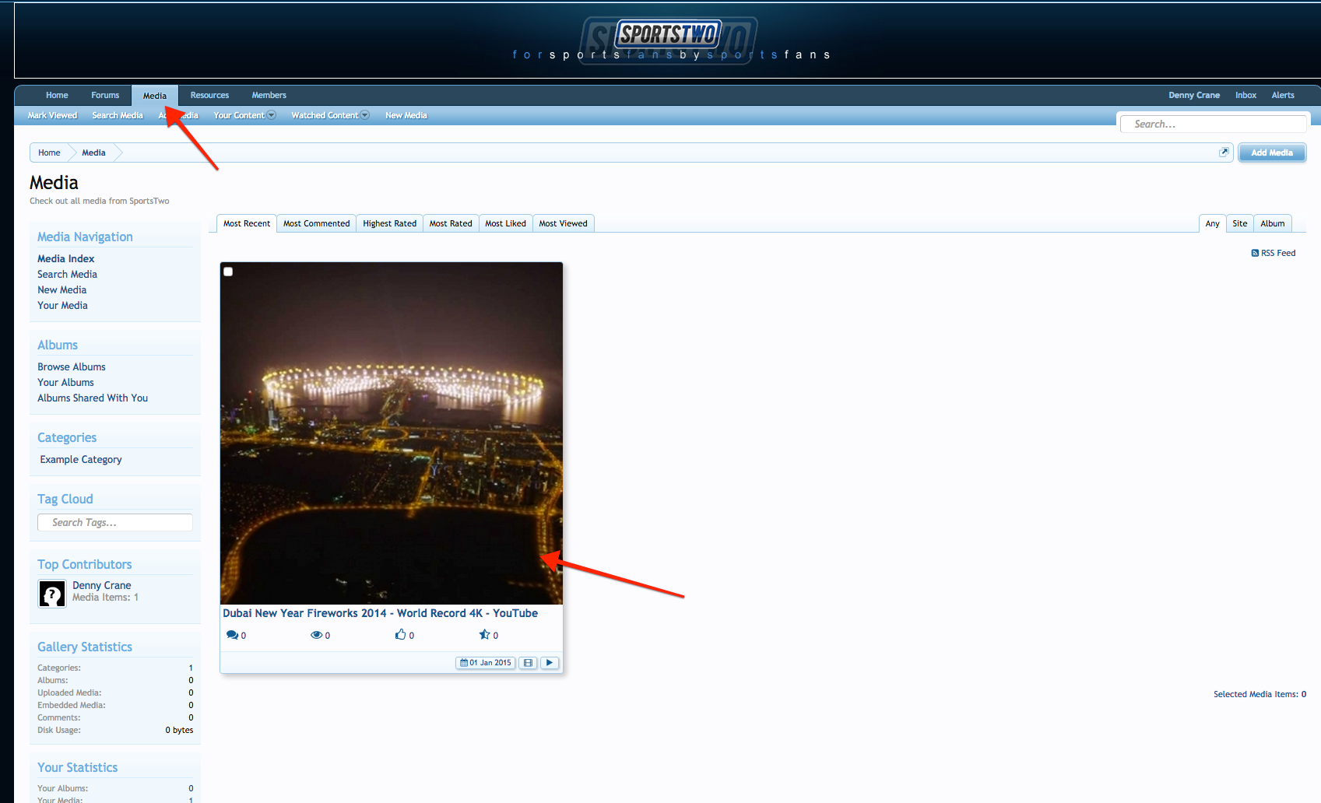Click the Add Media button
The image size is (1321, 803).
tap(1271, 153)
